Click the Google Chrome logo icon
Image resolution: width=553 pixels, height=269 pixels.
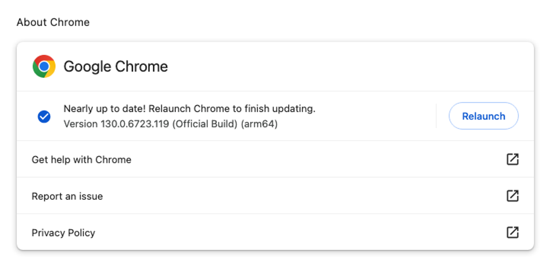click(x=44, y=66)
